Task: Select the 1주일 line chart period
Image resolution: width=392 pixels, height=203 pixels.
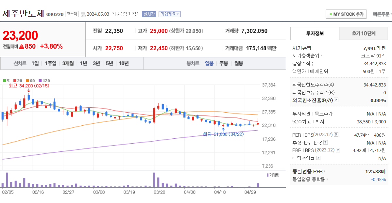Action: click(x=50, y=63)
